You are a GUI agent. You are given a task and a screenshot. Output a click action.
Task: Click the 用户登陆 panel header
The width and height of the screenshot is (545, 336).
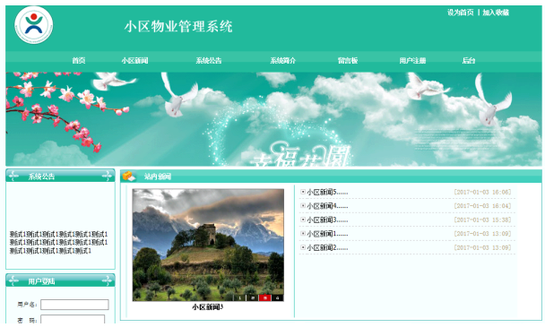pos(60,280)
